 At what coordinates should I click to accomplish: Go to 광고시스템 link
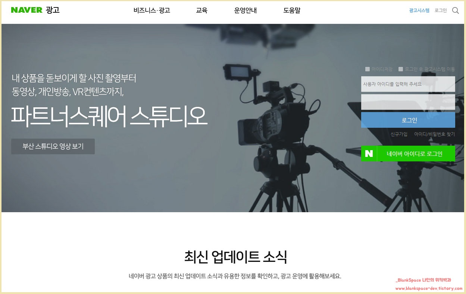419,10
